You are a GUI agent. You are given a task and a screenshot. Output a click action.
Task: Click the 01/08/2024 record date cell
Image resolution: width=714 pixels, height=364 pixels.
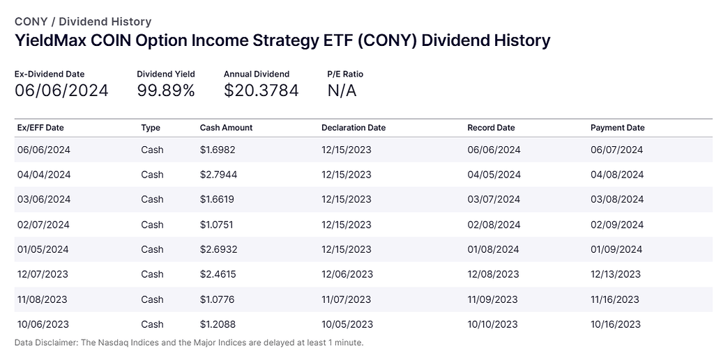pos(493,249)
